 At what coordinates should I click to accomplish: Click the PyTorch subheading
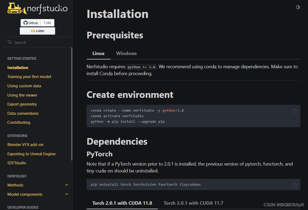click(99, 154)
